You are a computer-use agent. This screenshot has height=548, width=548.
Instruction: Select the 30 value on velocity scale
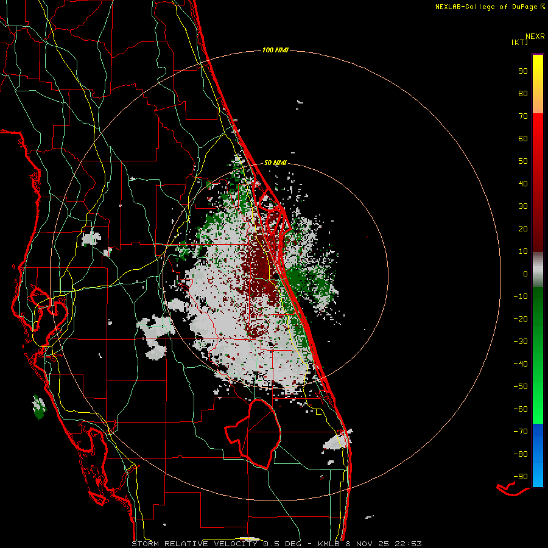click(x=523, y=206)
